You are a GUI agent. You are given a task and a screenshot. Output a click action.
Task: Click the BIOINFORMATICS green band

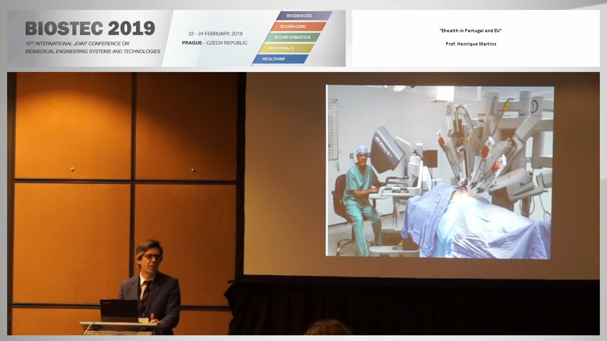[x=292, y=37]
